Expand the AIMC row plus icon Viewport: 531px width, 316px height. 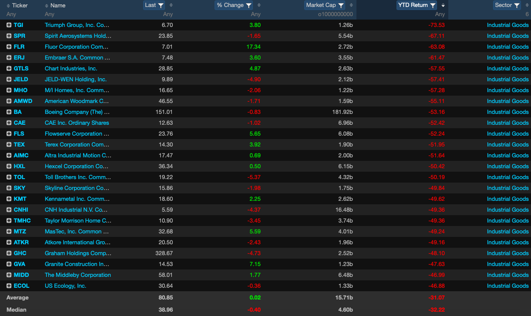click(9, 156)
